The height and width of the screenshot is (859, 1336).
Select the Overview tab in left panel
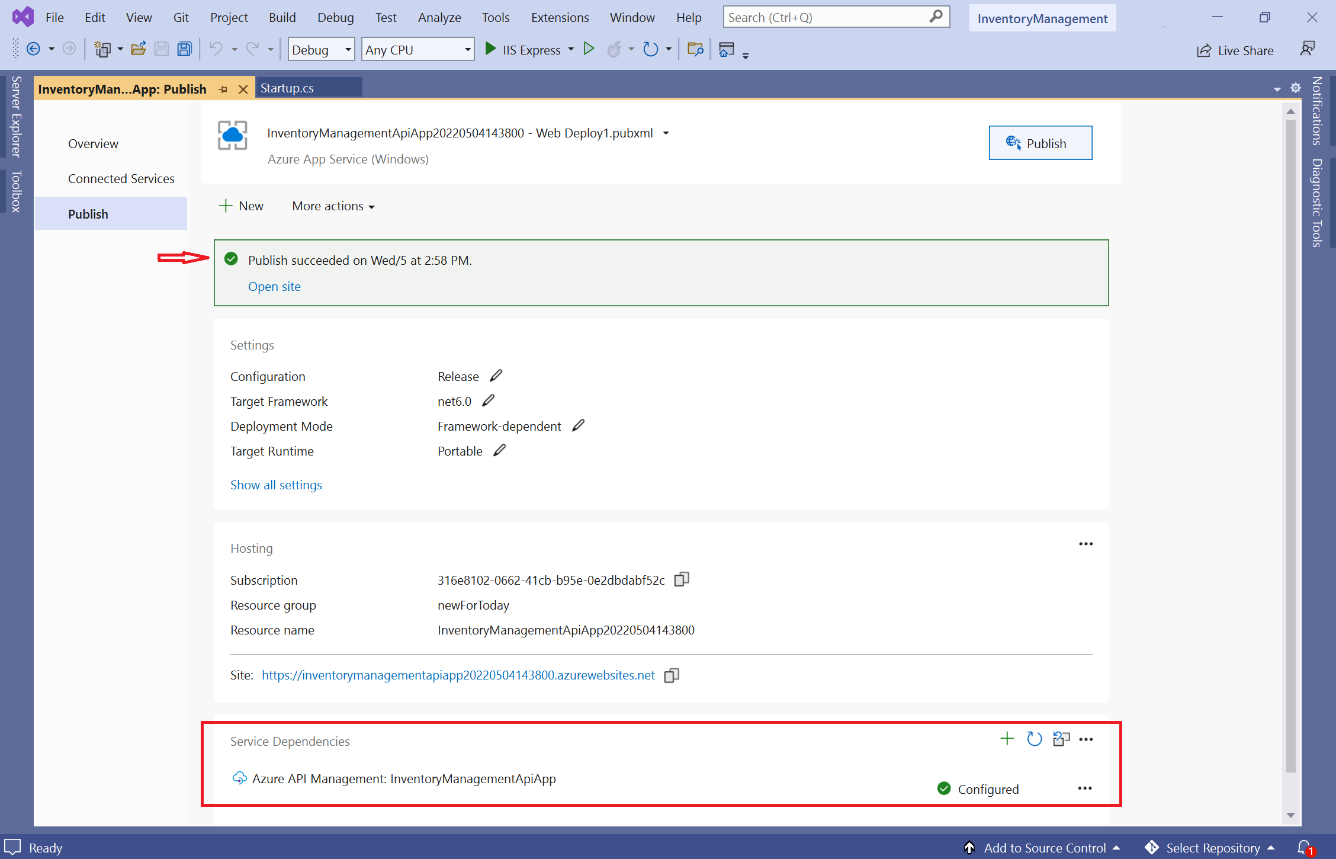coord(94,143)
